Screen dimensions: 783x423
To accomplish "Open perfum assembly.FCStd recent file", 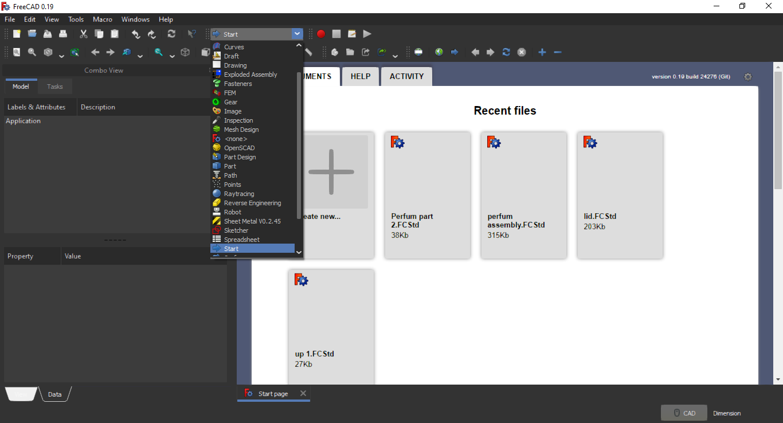I will [x=524, y=195].
